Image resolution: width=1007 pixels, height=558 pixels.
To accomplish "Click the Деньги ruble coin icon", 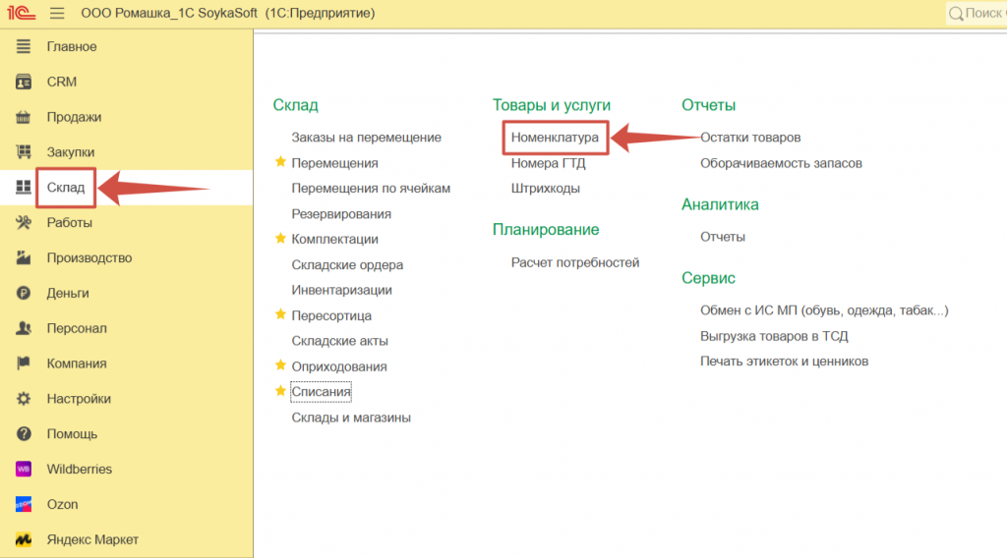I will click(x=24, y=293).
